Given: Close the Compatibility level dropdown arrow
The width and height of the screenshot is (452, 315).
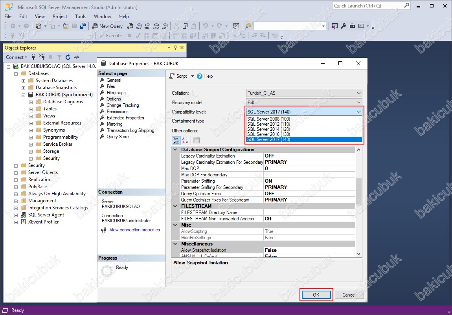Looking at the screenshot, I should tap(358, 112).
